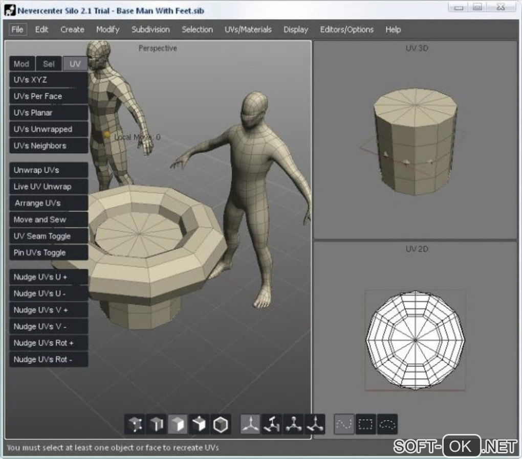Choose rectangle area selection style icon
Screen dimensions: 522x459
[365, 424]
